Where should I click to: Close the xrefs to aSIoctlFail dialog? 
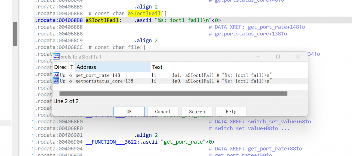[x=298, y=56]
